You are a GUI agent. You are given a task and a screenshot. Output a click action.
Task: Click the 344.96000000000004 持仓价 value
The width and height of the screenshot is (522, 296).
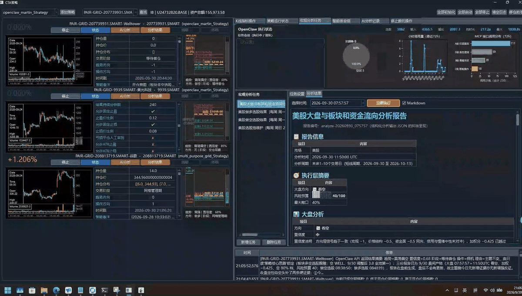point(153,177)
